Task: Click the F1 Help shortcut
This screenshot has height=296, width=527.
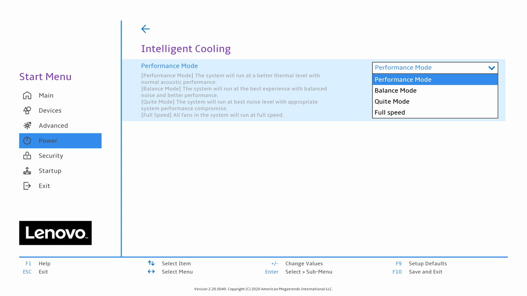Action: [x=38, y=264]
